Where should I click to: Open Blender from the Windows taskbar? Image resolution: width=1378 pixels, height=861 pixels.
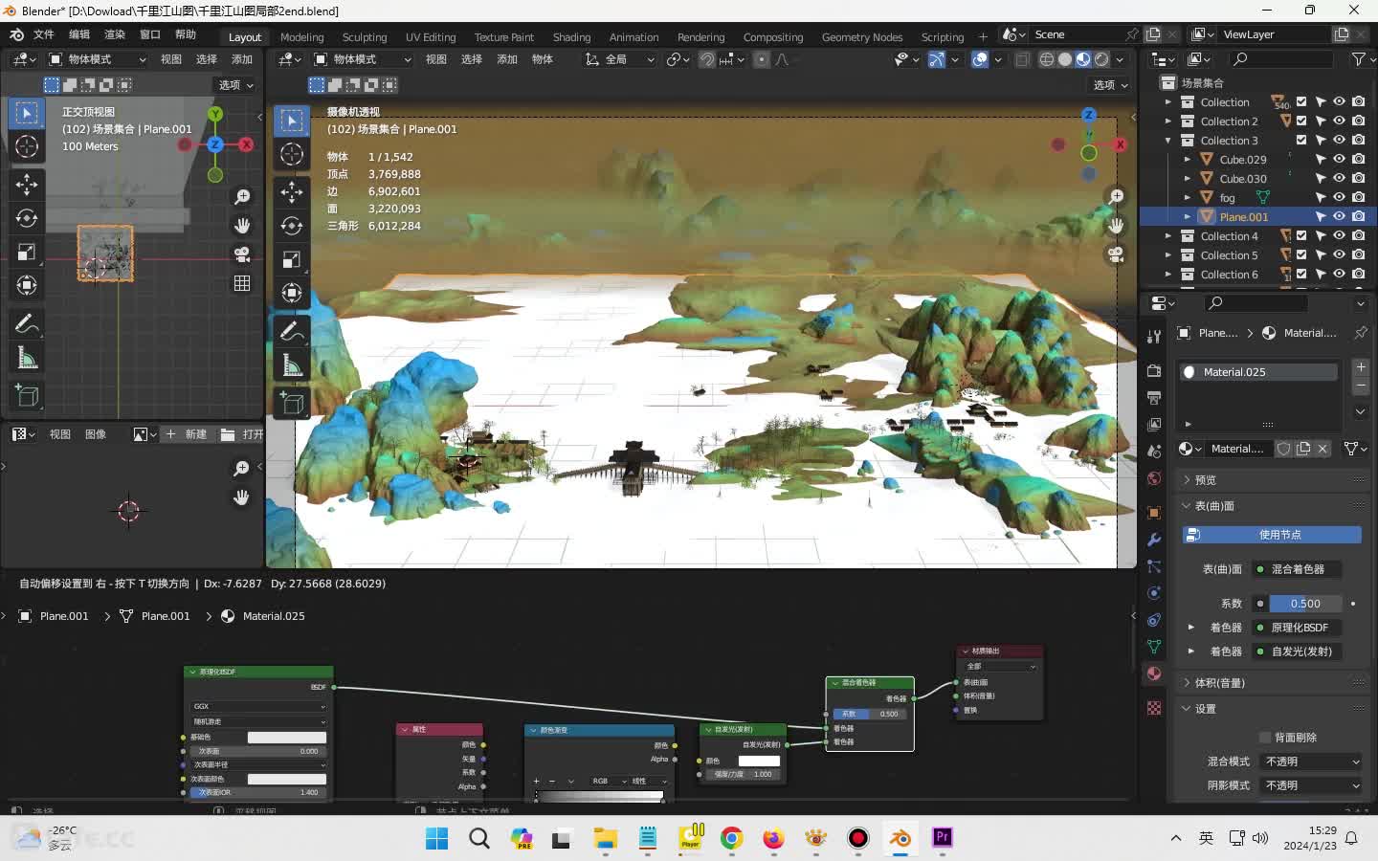pos(900,838)
